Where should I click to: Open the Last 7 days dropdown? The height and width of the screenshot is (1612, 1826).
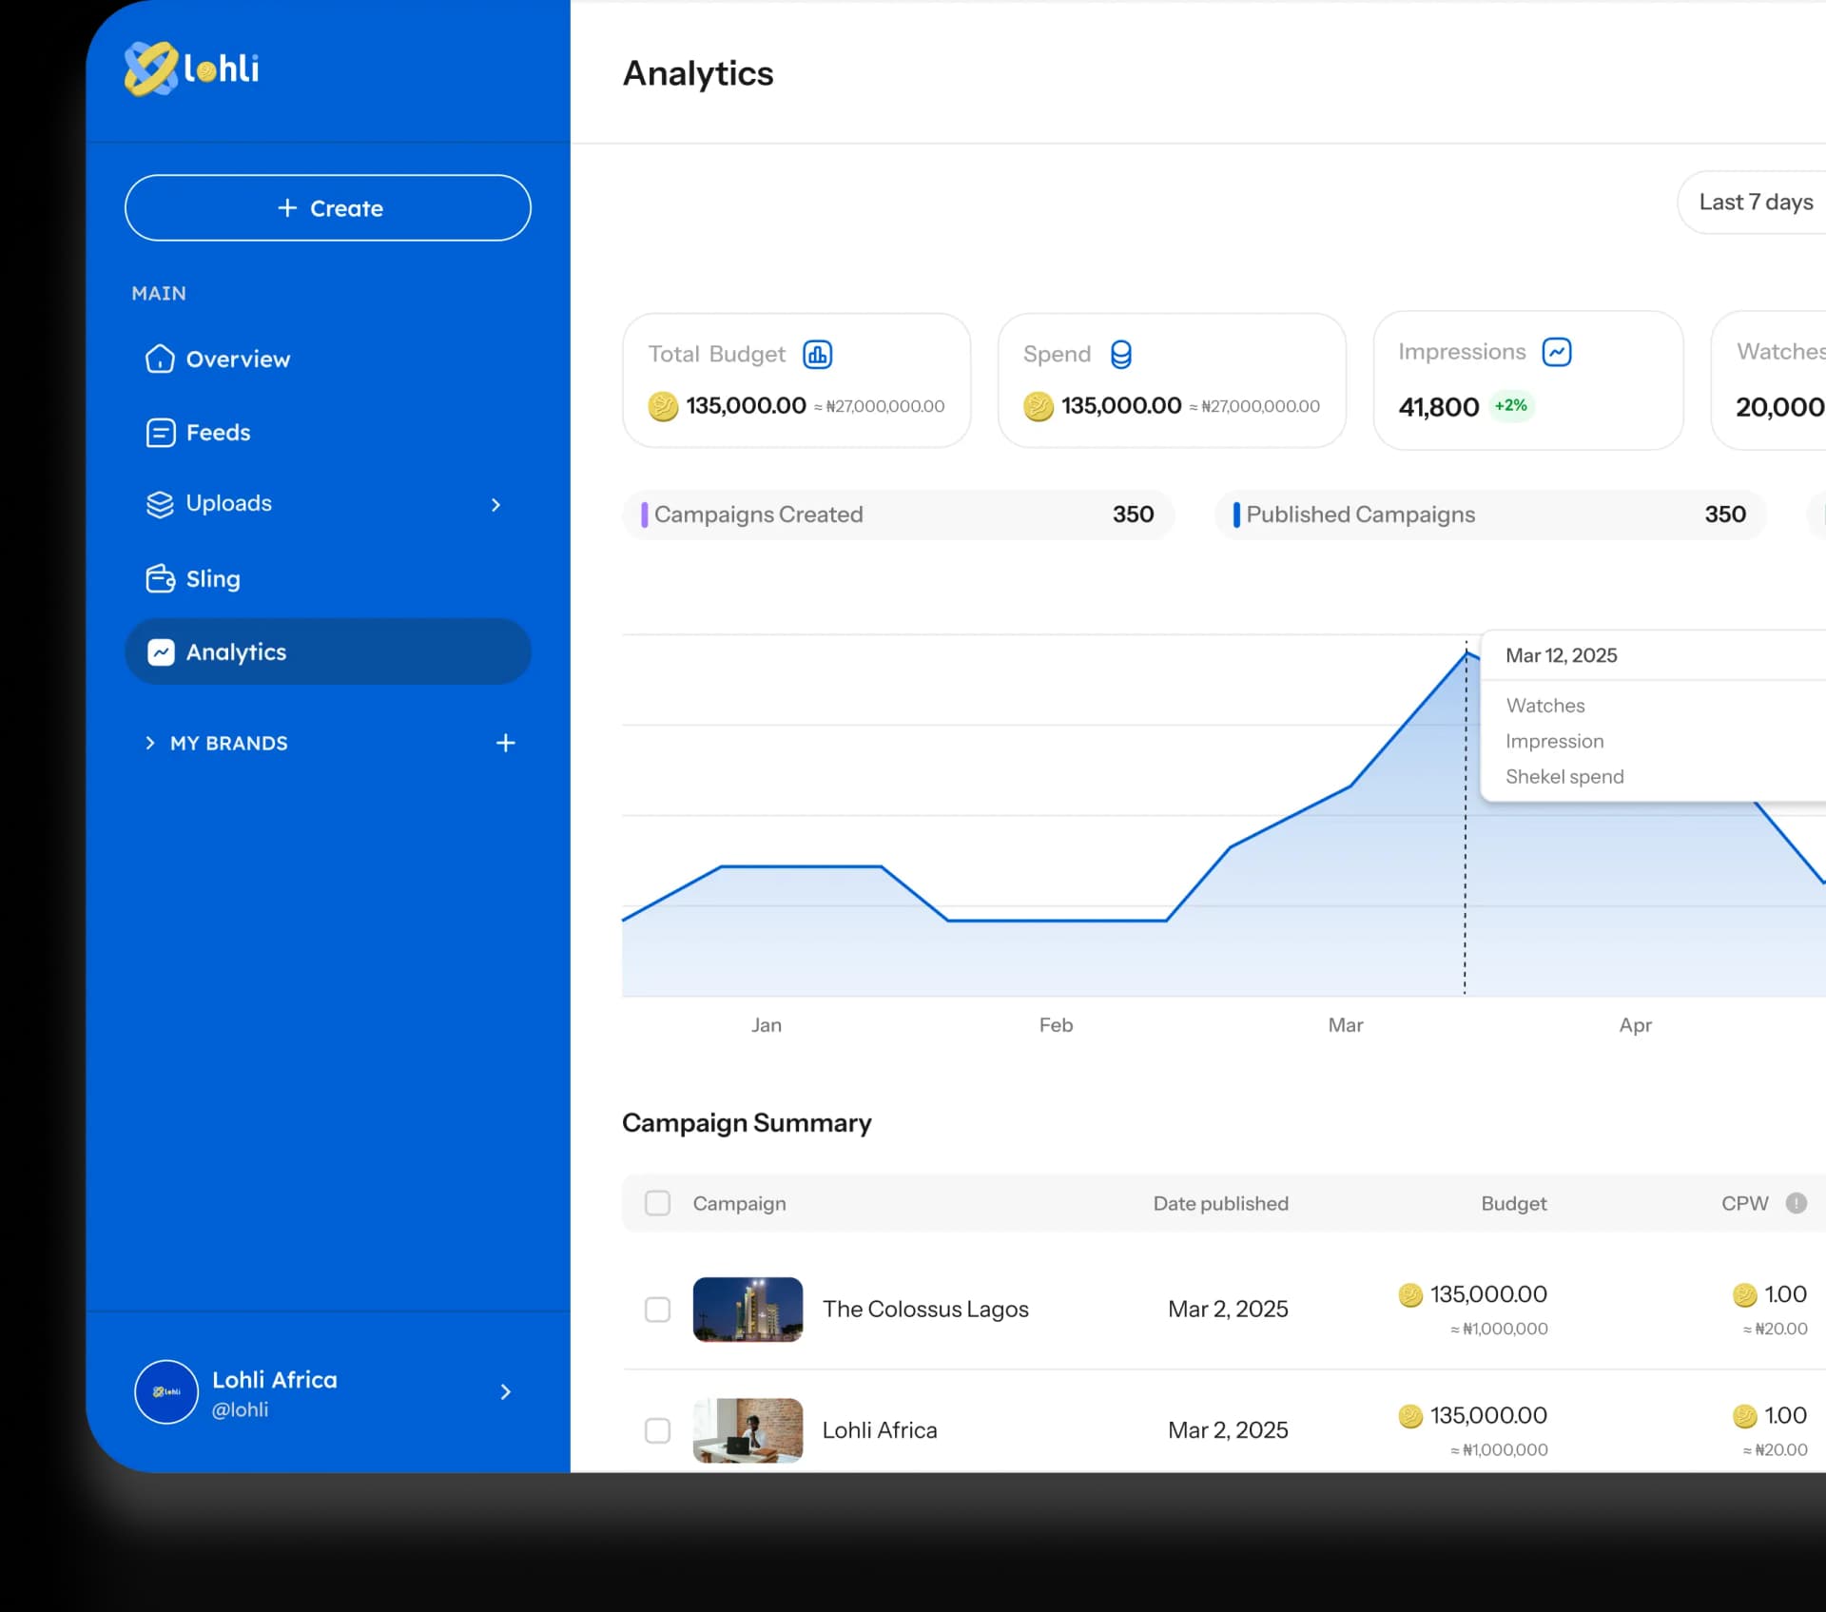click(1755, 202)
